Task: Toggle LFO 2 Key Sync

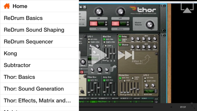Action: [145, 78]
